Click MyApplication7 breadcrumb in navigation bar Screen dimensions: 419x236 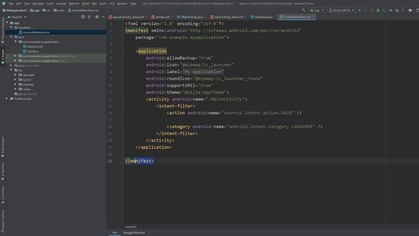pos(14,10)
